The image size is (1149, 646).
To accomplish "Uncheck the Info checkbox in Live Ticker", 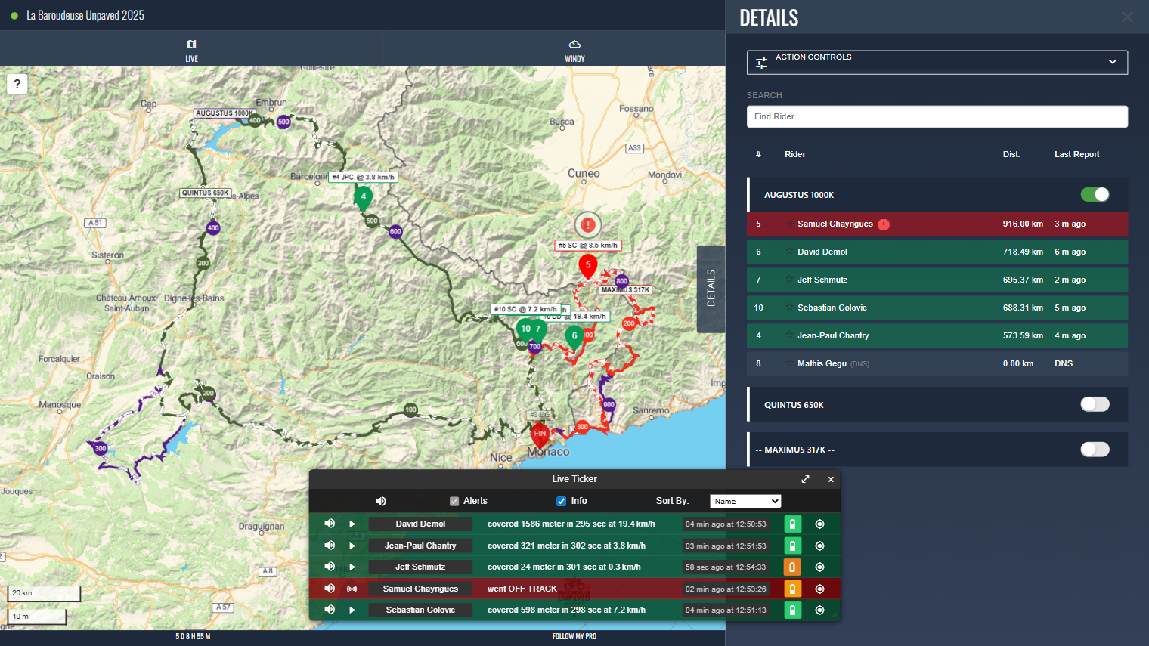I will (561, 501).
